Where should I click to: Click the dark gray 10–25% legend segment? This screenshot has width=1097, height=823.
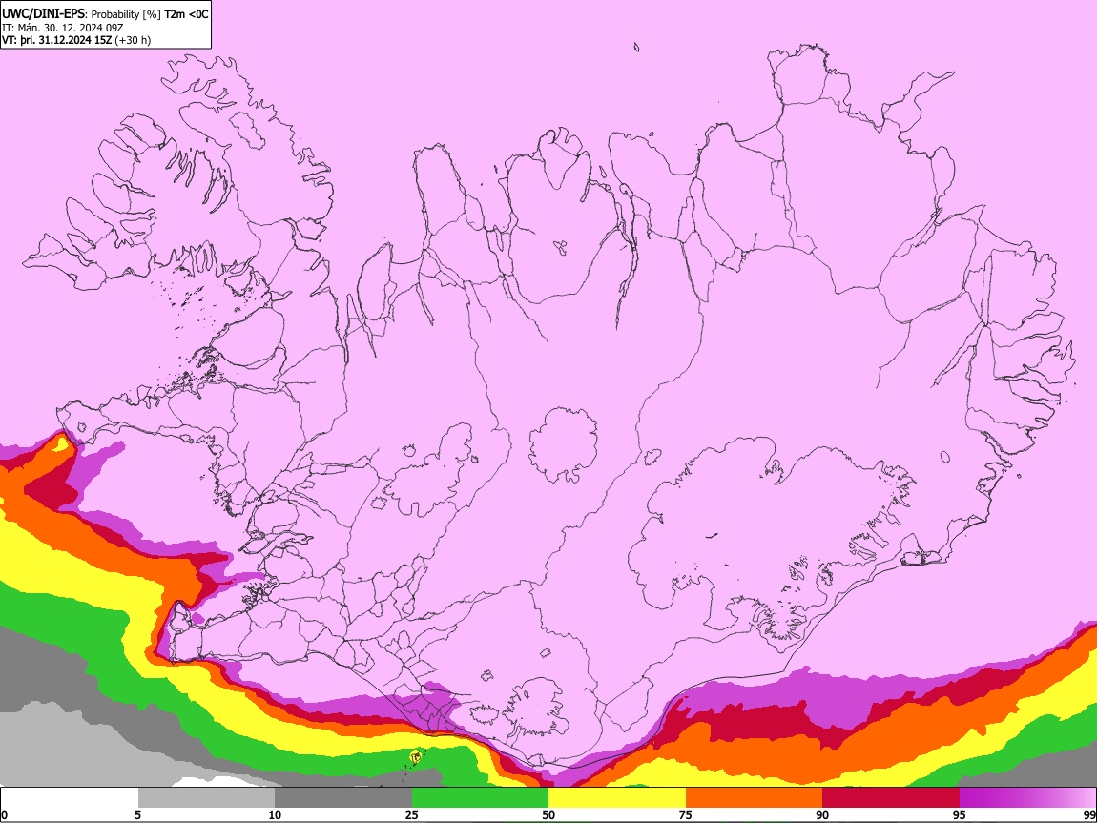coord(343,797)
